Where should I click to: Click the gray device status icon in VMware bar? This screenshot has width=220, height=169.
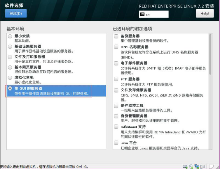pyautogui.click(x=202, y=166)
